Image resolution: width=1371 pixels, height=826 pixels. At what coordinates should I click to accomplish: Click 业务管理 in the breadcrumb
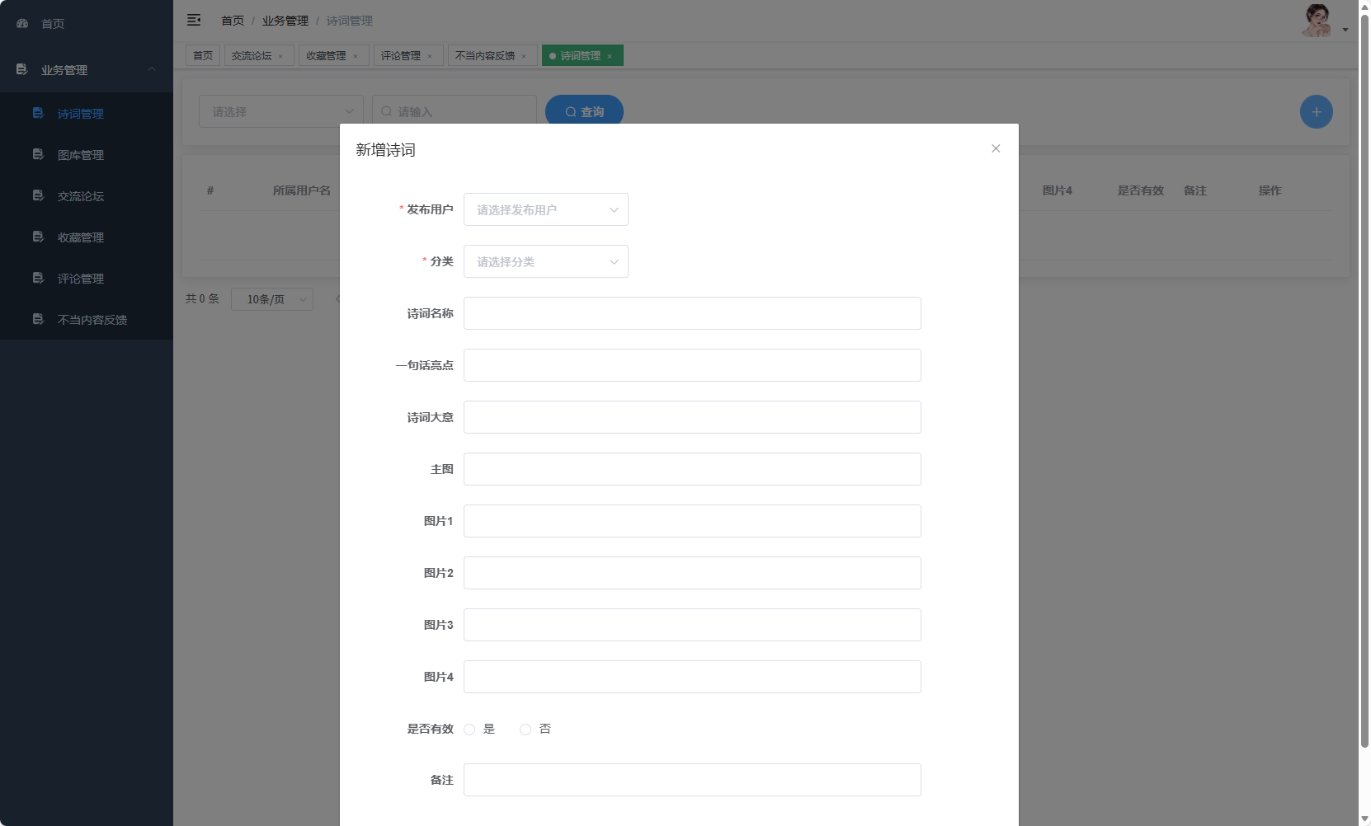click(x=284, y=20)
